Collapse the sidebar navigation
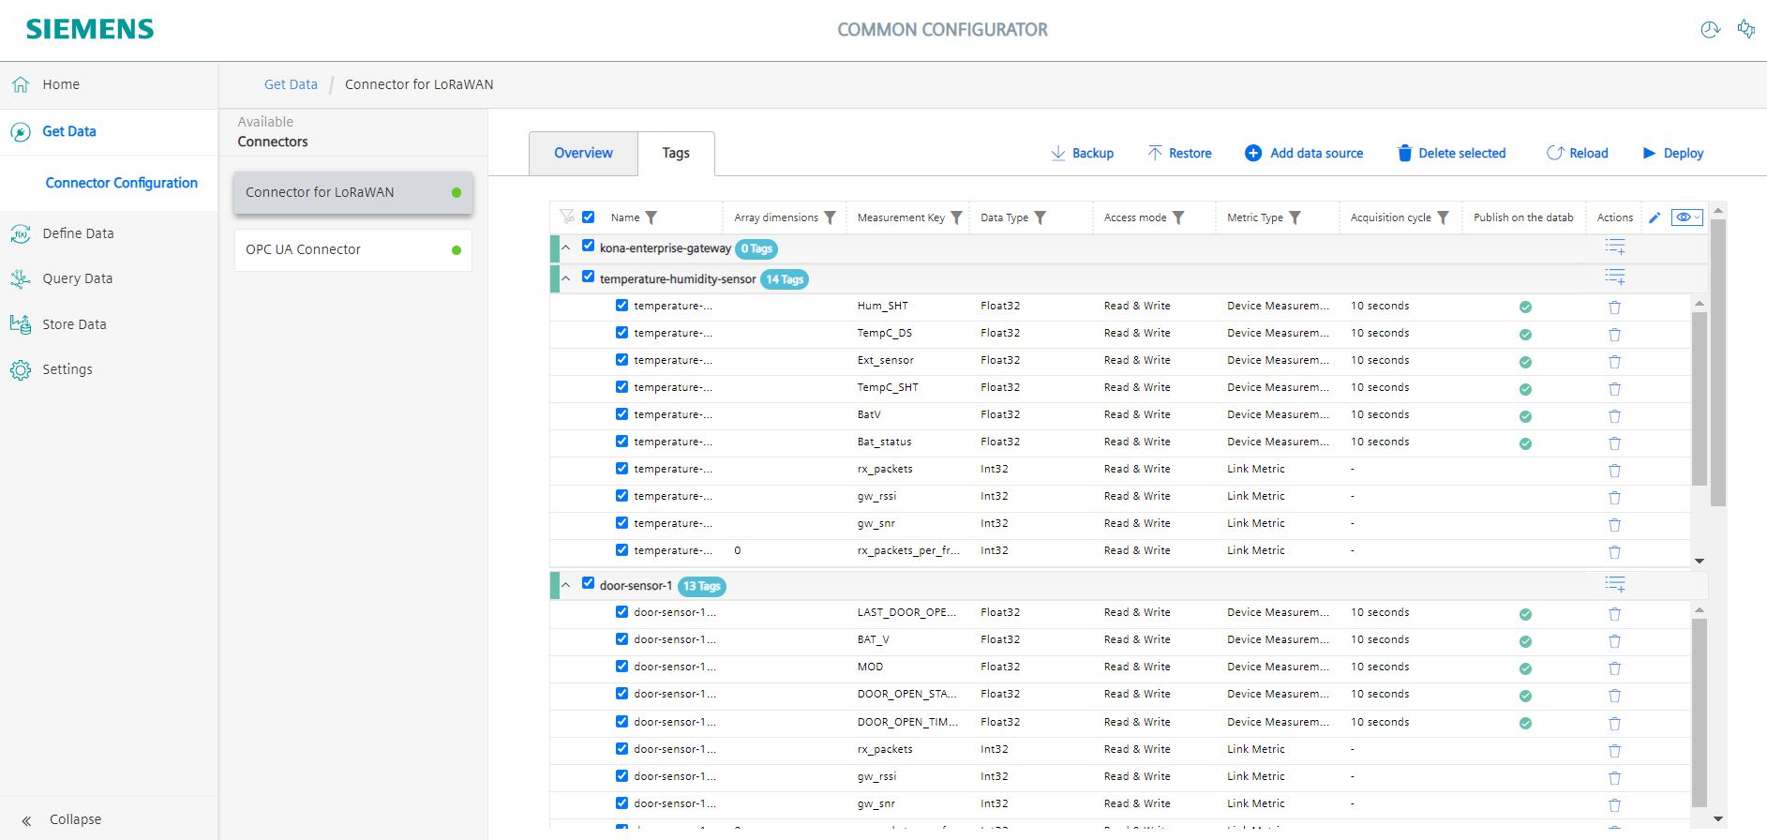The width and height of the screenshot is (1767, 840). (x=62, y=819)
